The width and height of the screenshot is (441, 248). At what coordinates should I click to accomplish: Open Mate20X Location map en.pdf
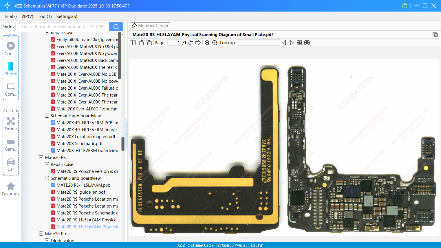click(x=86, y=136)
